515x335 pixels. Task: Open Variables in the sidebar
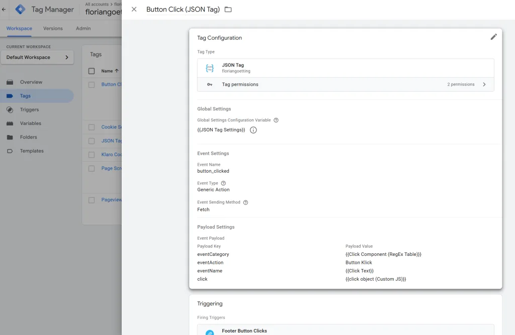(31, 123)
